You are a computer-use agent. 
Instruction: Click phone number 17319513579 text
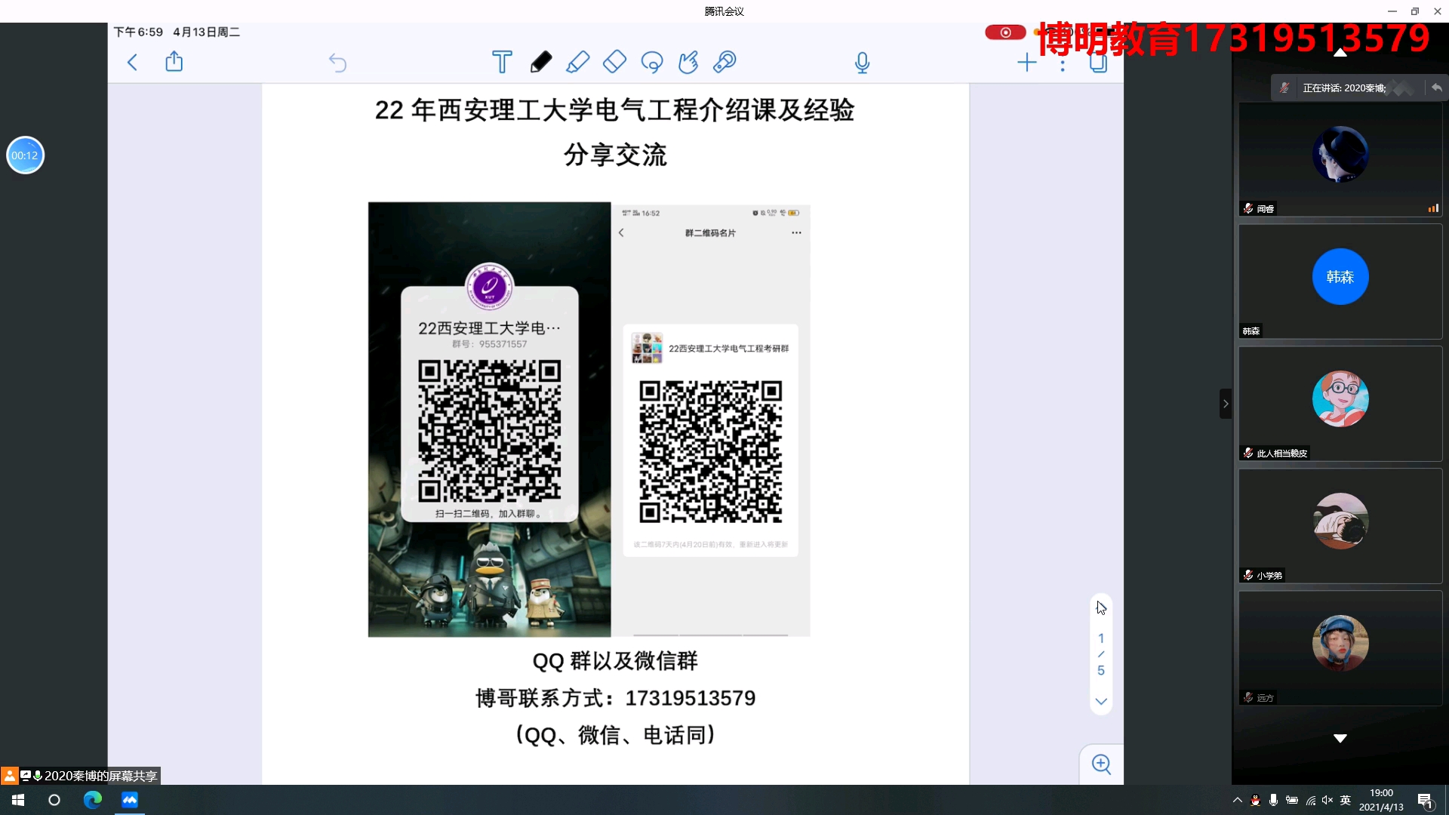coord(691,698)
